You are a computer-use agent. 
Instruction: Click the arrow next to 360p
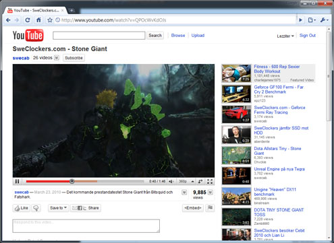(192, 181)
